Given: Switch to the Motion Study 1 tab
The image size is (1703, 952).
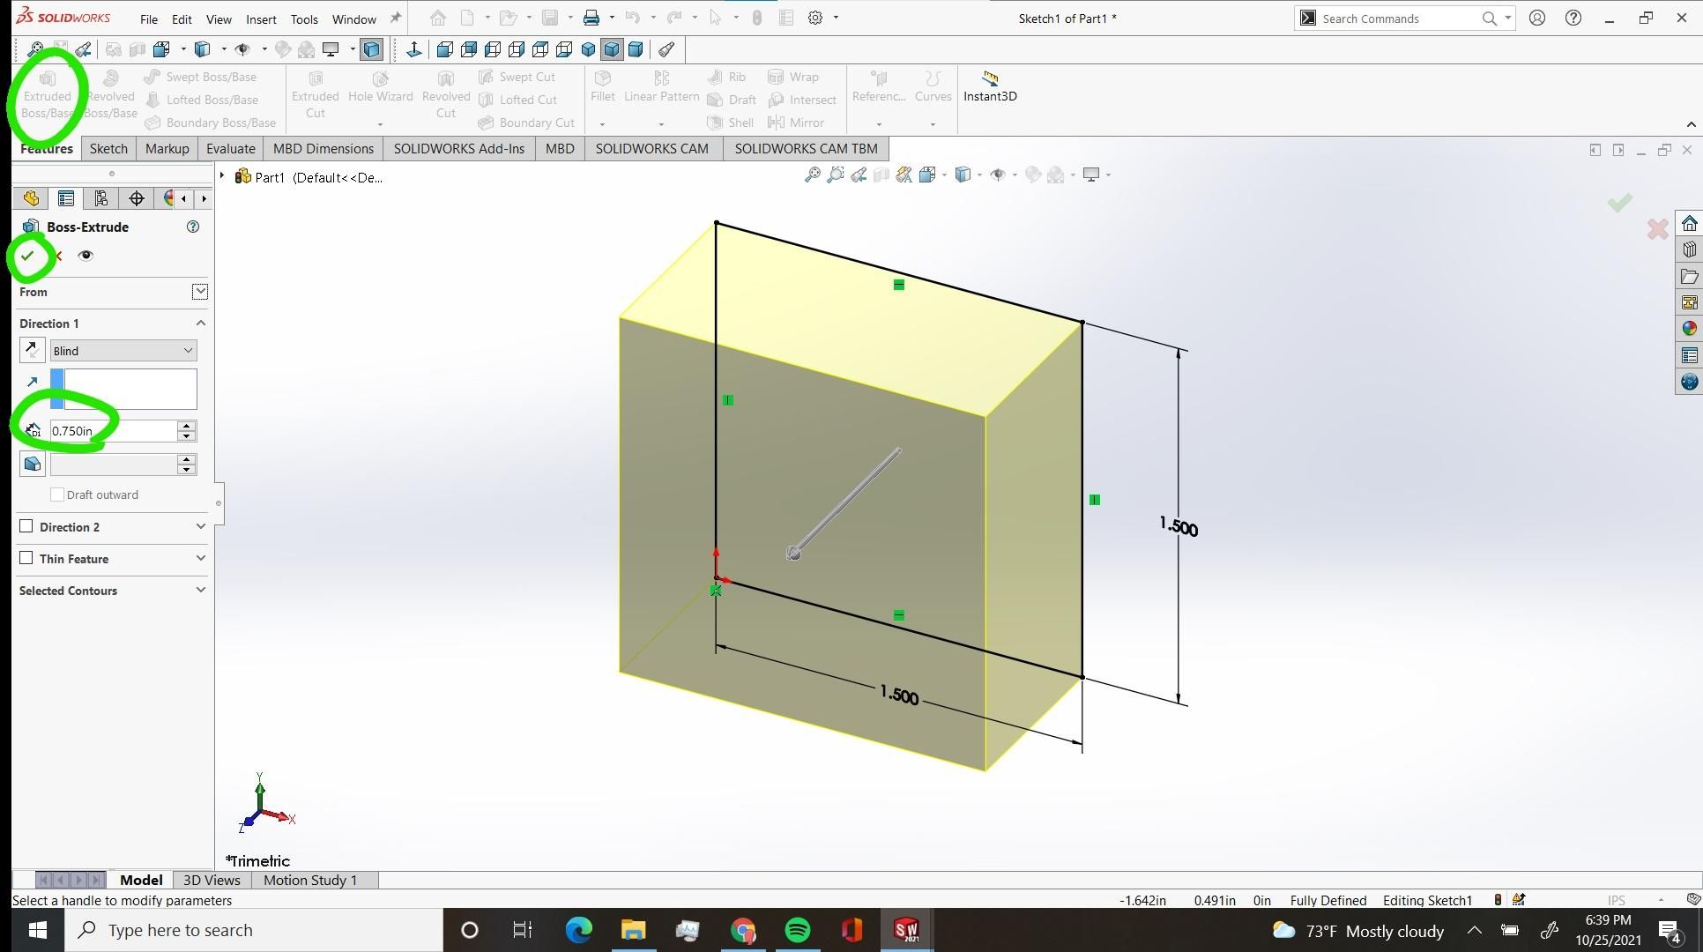Looking at the screenshot, I should pos(309,880).
